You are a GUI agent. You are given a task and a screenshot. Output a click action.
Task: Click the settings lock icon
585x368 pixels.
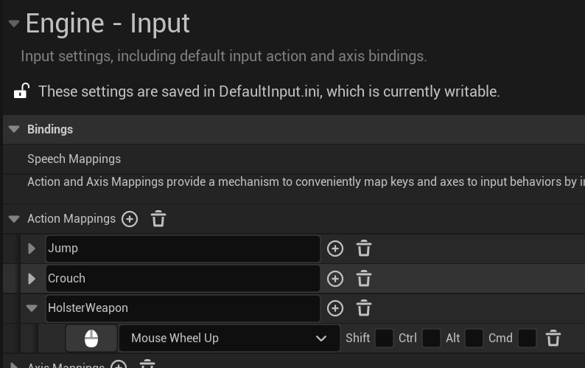pyautogui.click(x=21, y=91)
